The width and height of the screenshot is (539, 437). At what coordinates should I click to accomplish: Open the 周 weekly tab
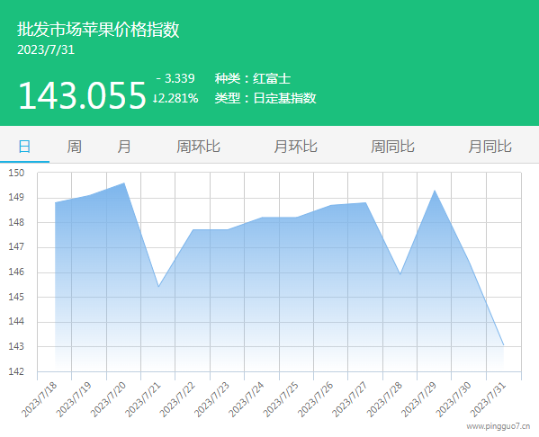[75, 147]
